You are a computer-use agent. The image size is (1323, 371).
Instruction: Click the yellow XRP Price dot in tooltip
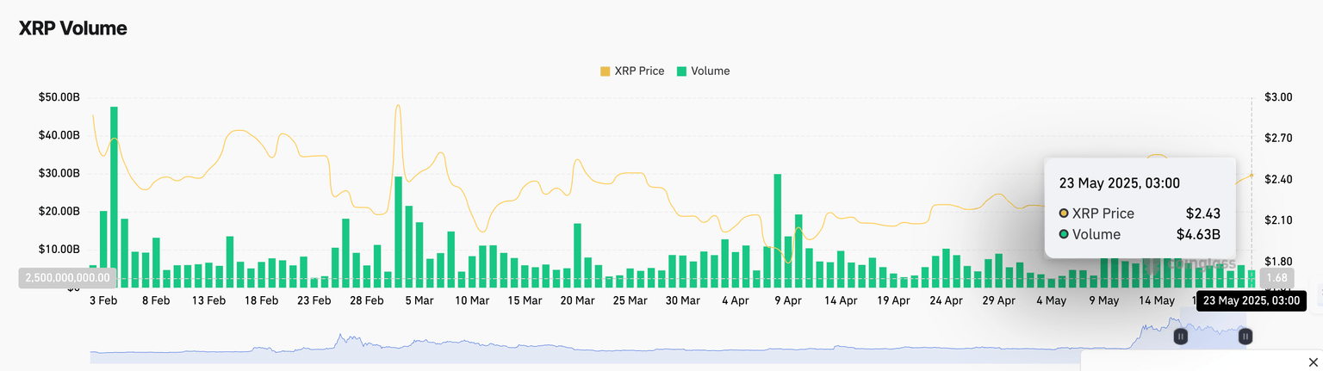[1064, 213]
